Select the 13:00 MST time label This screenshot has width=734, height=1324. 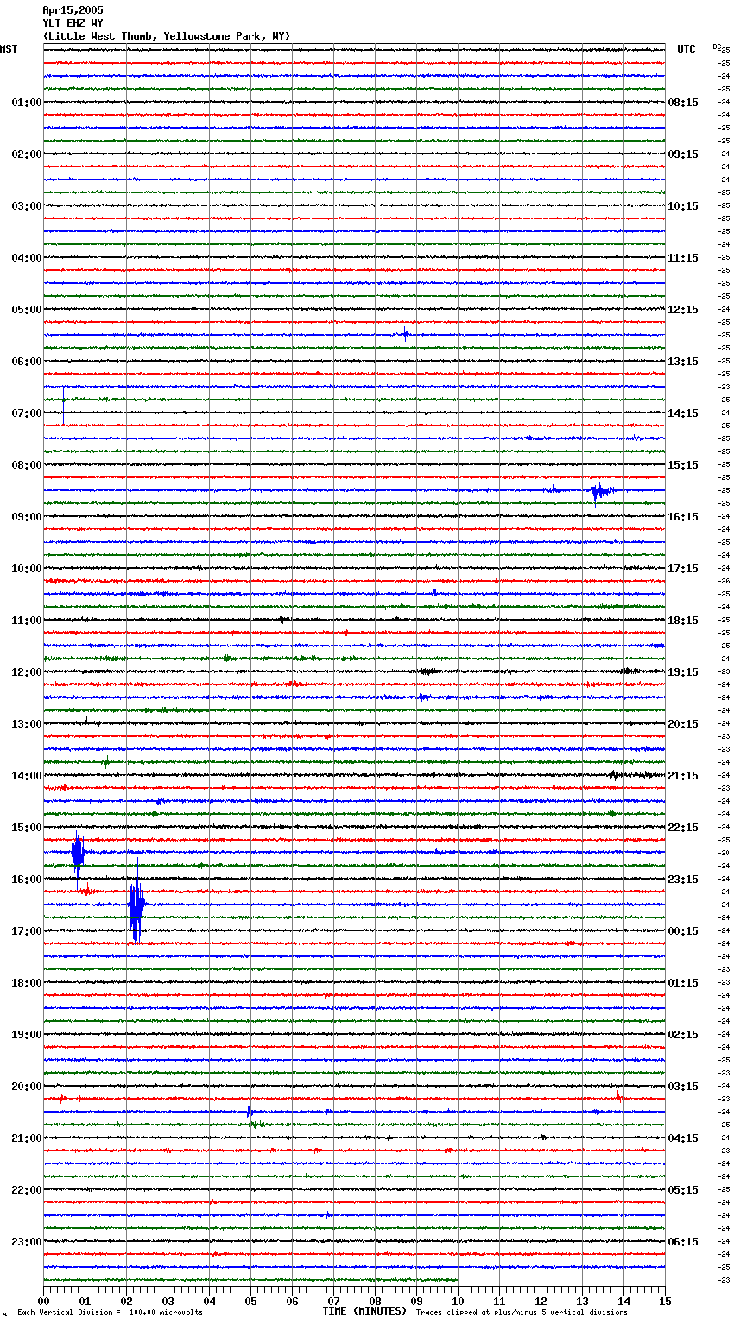[x=27, y=724]
